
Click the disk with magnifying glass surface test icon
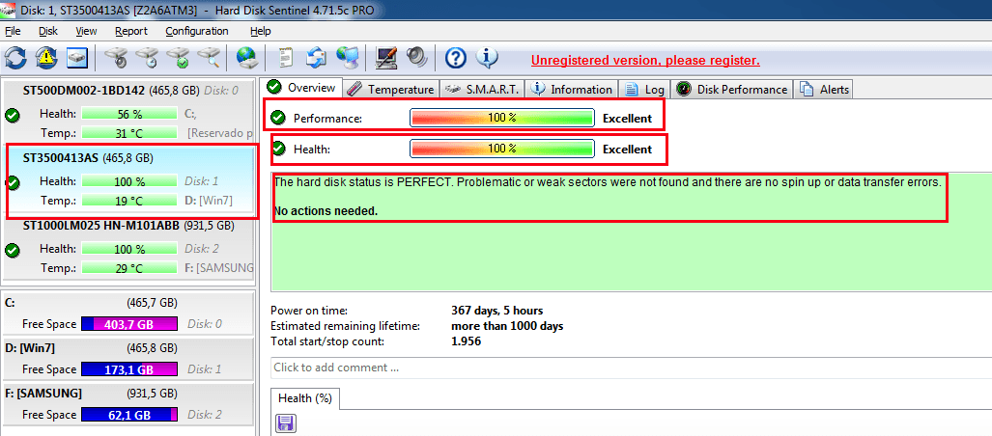pos(208,59)
